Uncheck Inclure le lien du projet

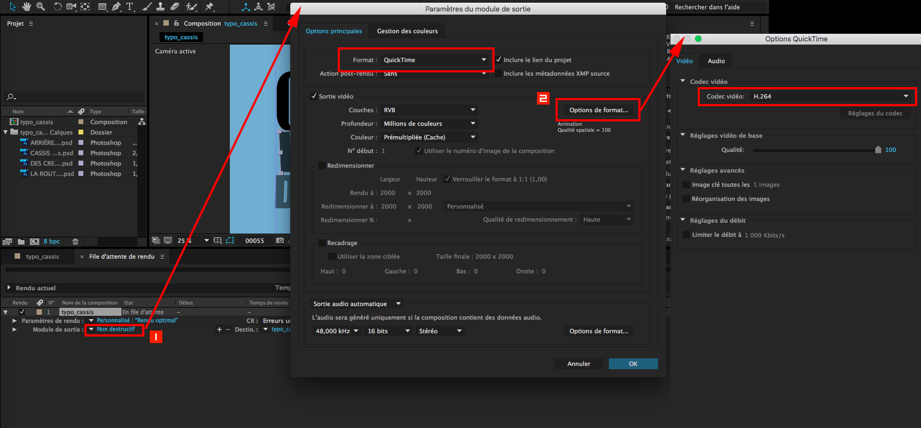(498, 60)
